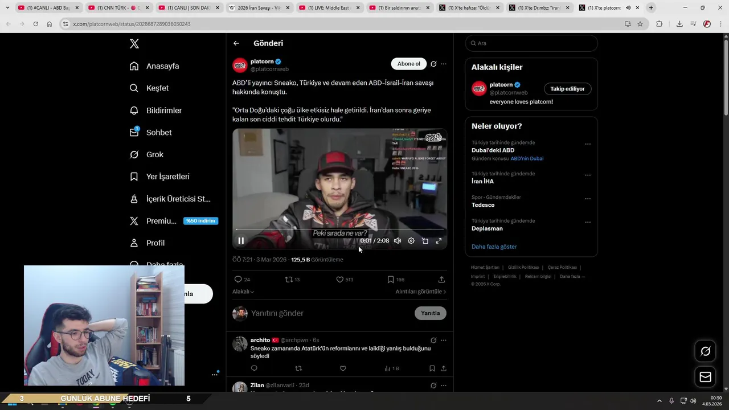Switch to LIVE: Middle East tab

tap(329, 8)
